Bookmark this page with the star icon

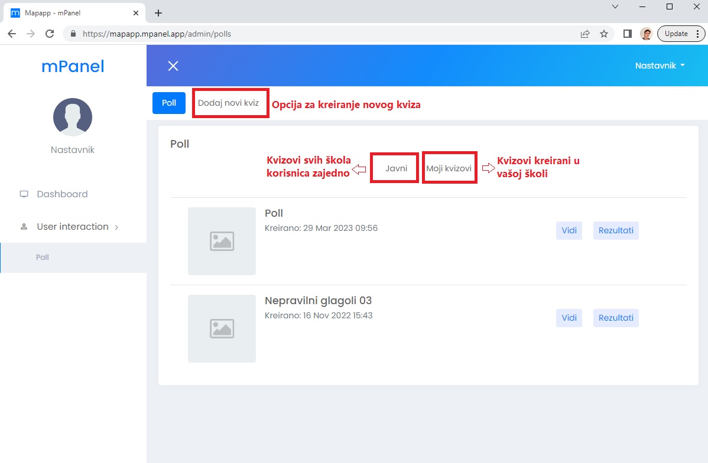pos(604,34)
